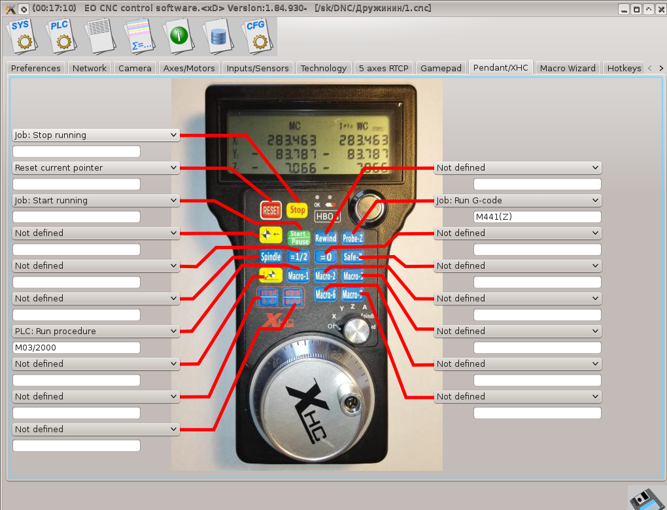Viewport: 667px width, 510px height.
Task: Click the empty field under 'Job: Stop running'
Action: [77, 152]
